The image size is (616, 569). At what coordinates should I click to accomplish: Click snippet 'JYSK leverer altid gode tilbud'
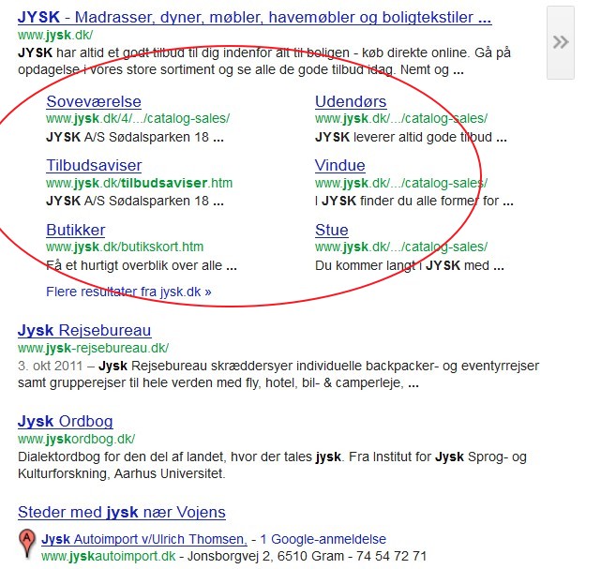coord(403,138)
